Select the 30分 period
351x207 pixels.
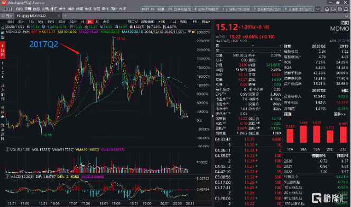tap(62, 22)
